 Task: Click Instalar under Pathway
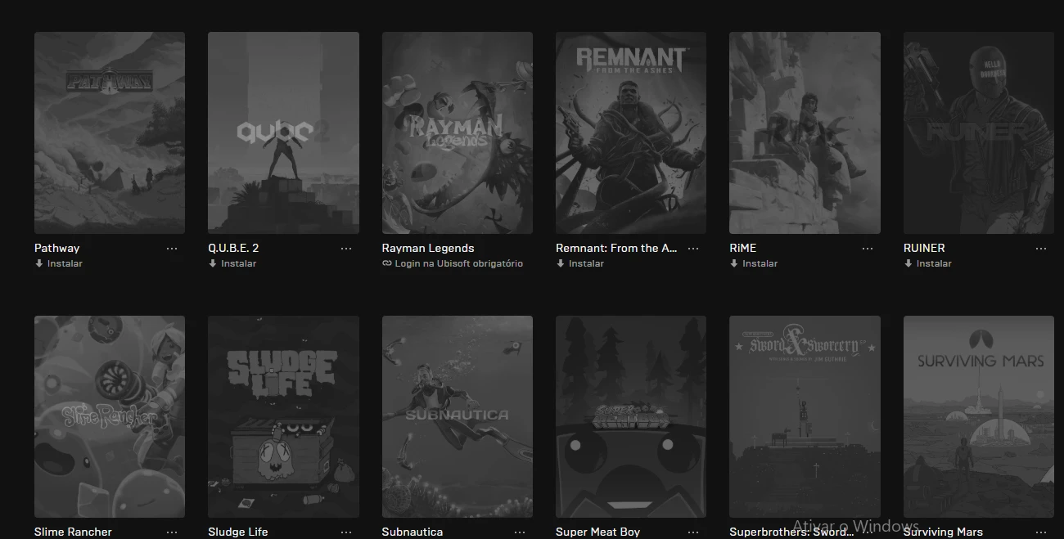(x=59, y=263)
